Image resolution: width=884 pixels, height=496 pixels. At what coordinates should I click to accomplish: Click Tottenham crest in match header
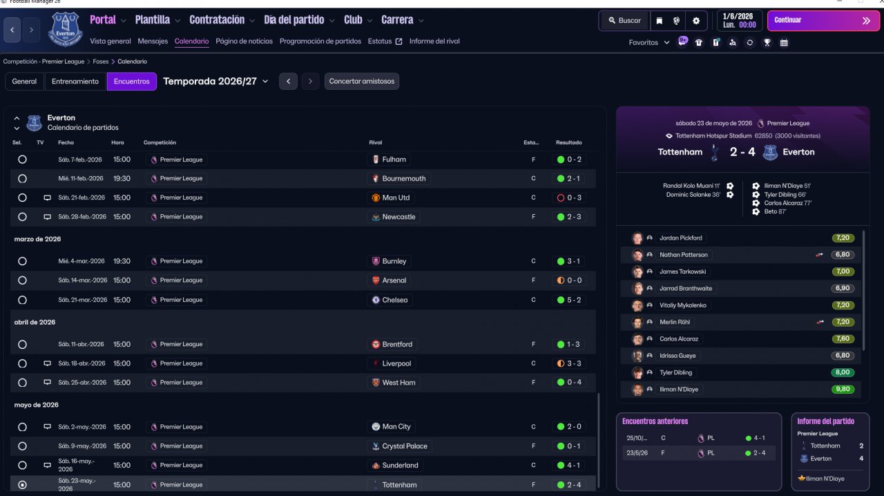(x=715, y=153)
